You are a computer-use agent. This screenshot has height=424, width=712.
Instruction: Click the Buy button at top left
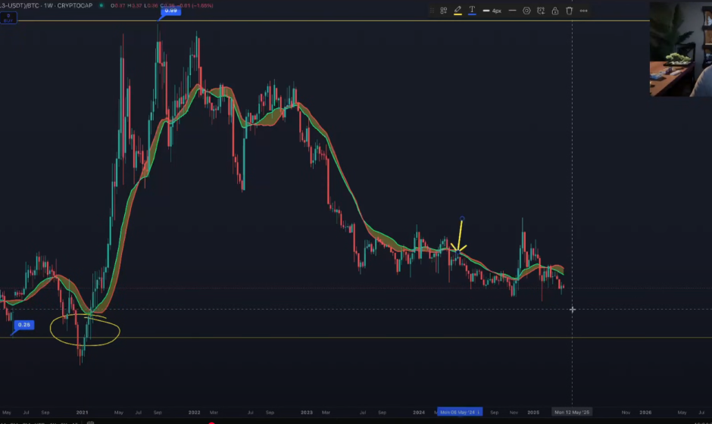point(8,18)
